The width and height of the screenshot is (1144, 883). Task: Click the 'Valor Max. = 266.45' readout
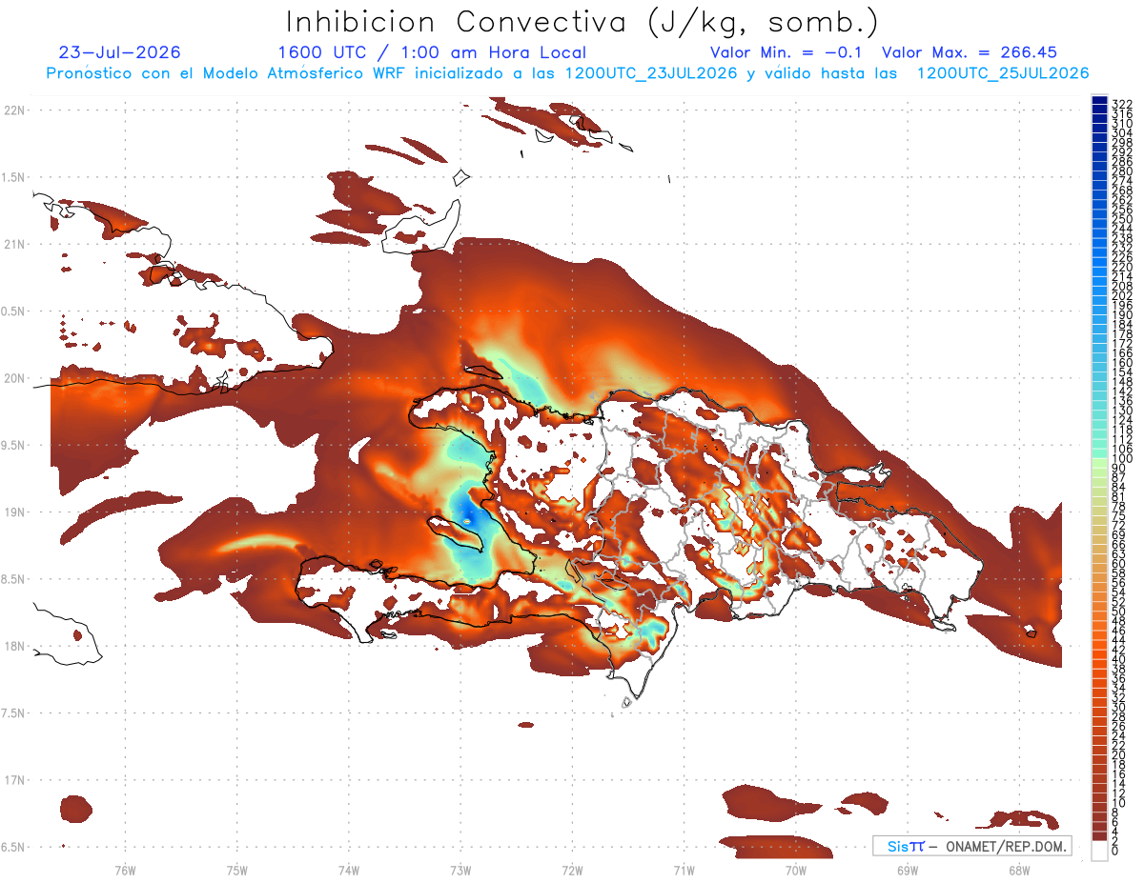click(x=970, y=52)
